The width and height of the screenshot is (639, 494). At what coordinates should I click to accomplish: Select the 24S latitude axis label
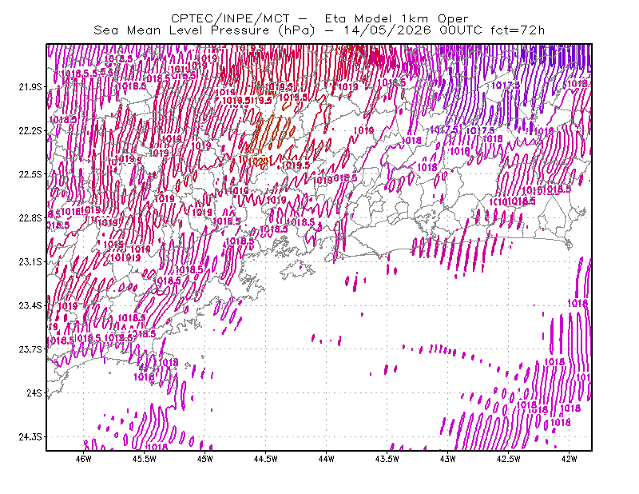click(34, 392)
